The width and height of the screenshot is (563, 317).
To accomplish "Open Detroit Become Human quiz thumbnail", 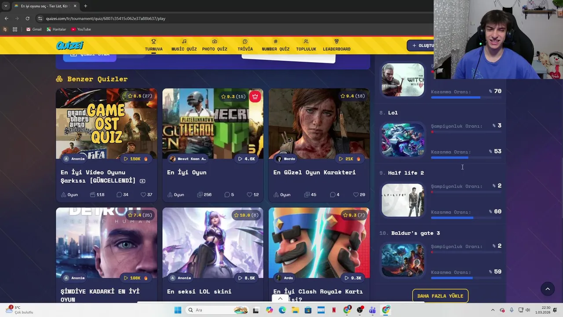I will tap(106, 243).
